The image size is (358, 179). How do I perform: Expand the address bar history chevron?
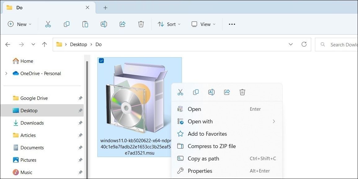291,45
